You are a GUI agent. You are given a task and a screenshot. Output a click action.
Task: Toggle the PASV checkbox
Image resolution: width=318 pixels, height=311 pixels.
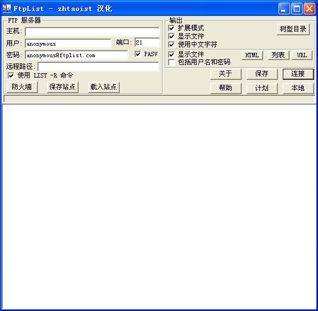138,54
